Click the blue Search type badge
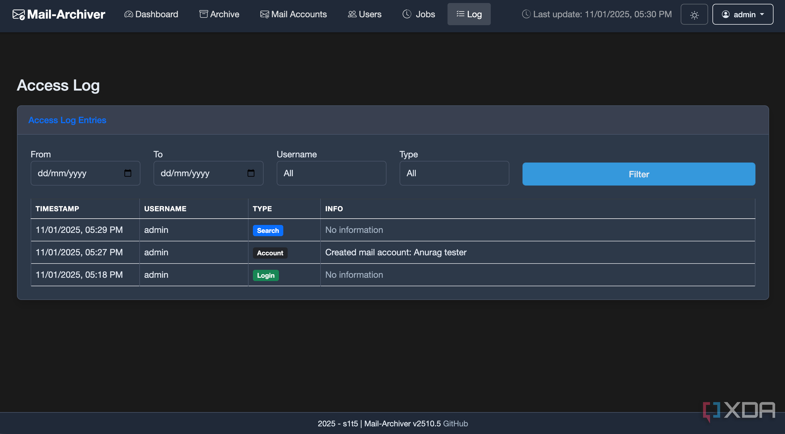This screenshot has height=434, width=785. (x=268, y=230)
